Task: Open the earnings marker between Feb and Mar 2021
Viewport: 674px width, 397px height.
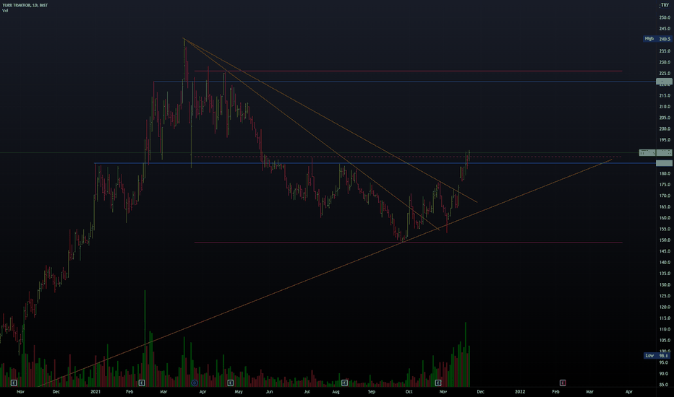Action: pos(142,383)
